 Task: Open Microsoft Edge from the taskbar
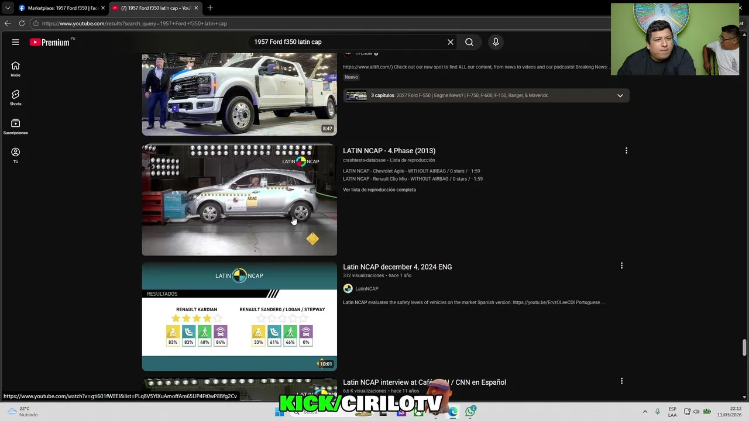[453, 412]
